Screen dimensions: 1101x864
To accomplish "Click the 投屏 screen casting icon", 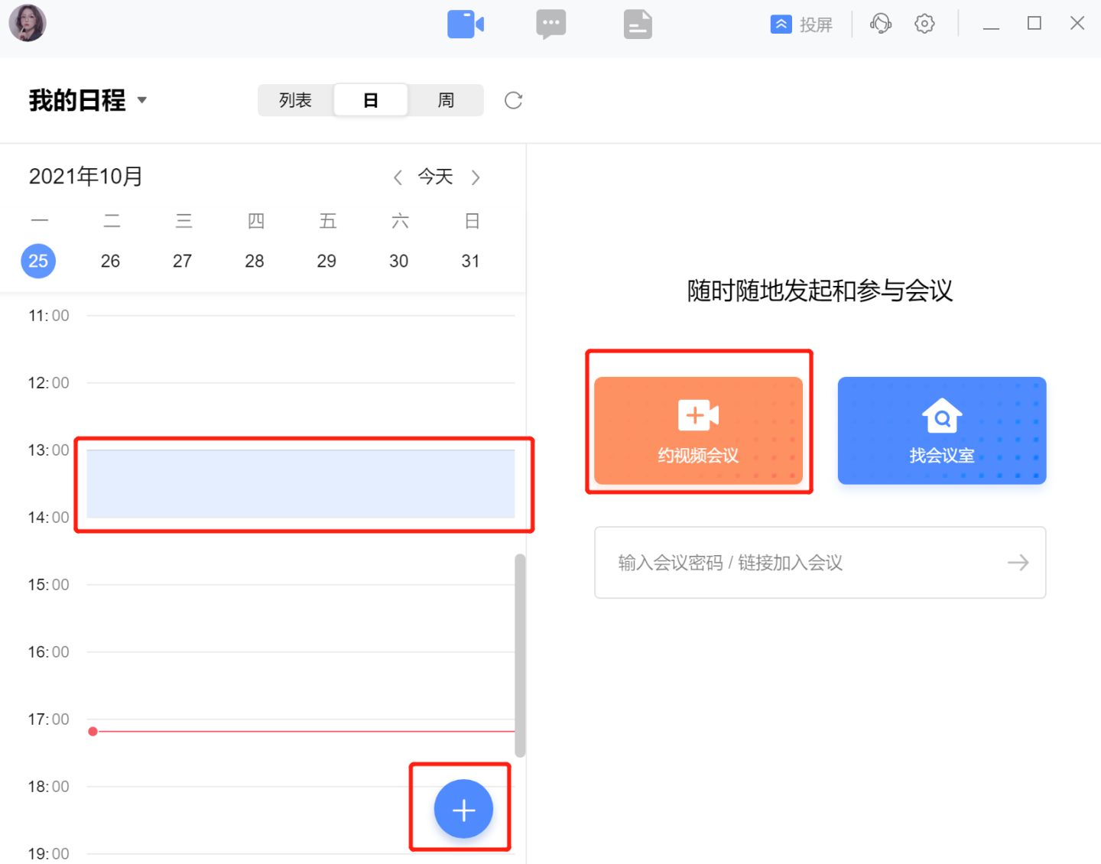I will coord(781,24).
